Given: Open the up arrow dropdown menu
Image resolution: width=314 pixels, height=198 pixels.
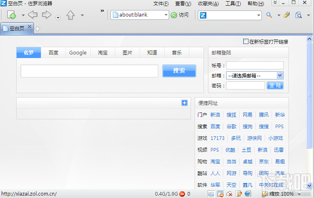Looking at the screenshot, I should [82, 15].
